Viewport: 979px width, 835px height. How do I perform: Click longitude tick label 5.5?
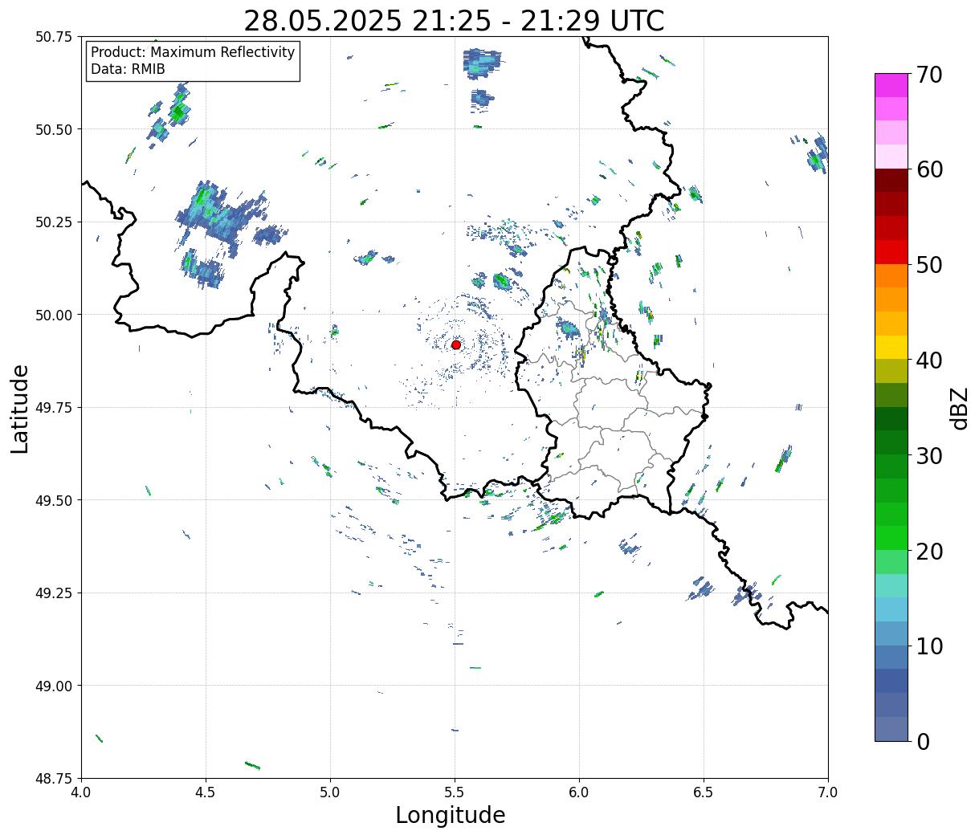455,792
